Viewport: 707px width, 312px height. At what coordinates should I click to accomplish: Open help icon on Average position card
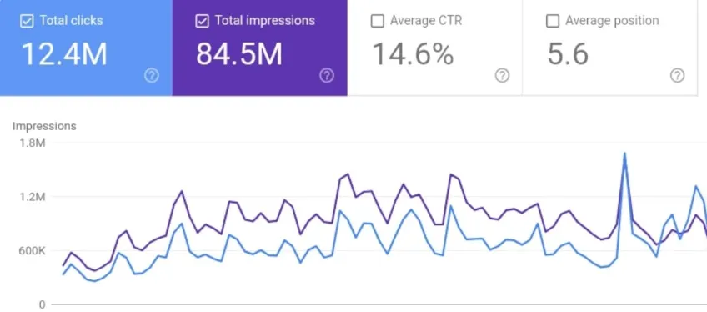click(x=677, y=76)
